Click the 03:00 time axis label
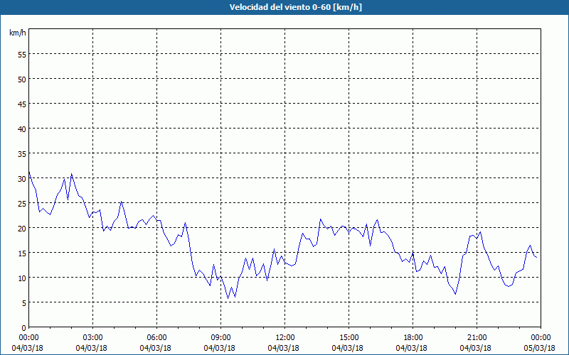 [92, 338]
